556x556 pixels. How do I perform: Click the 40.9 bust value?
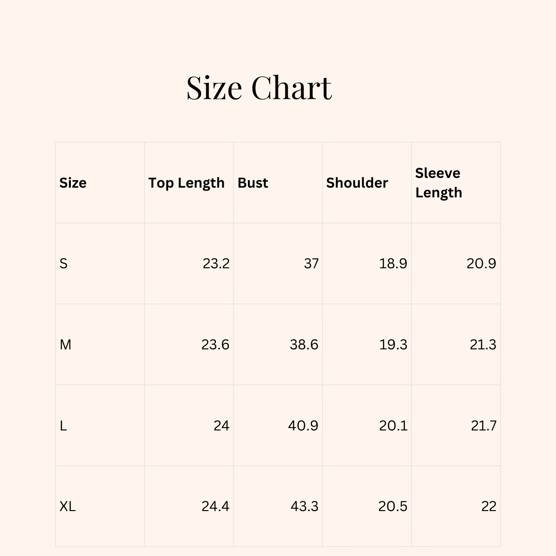coord(303,425)
